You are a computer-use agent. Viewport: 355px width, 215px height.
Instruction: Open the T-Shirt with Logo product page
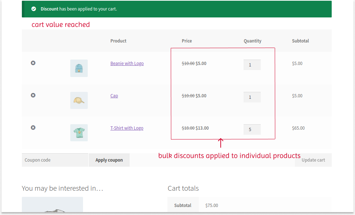127,128
